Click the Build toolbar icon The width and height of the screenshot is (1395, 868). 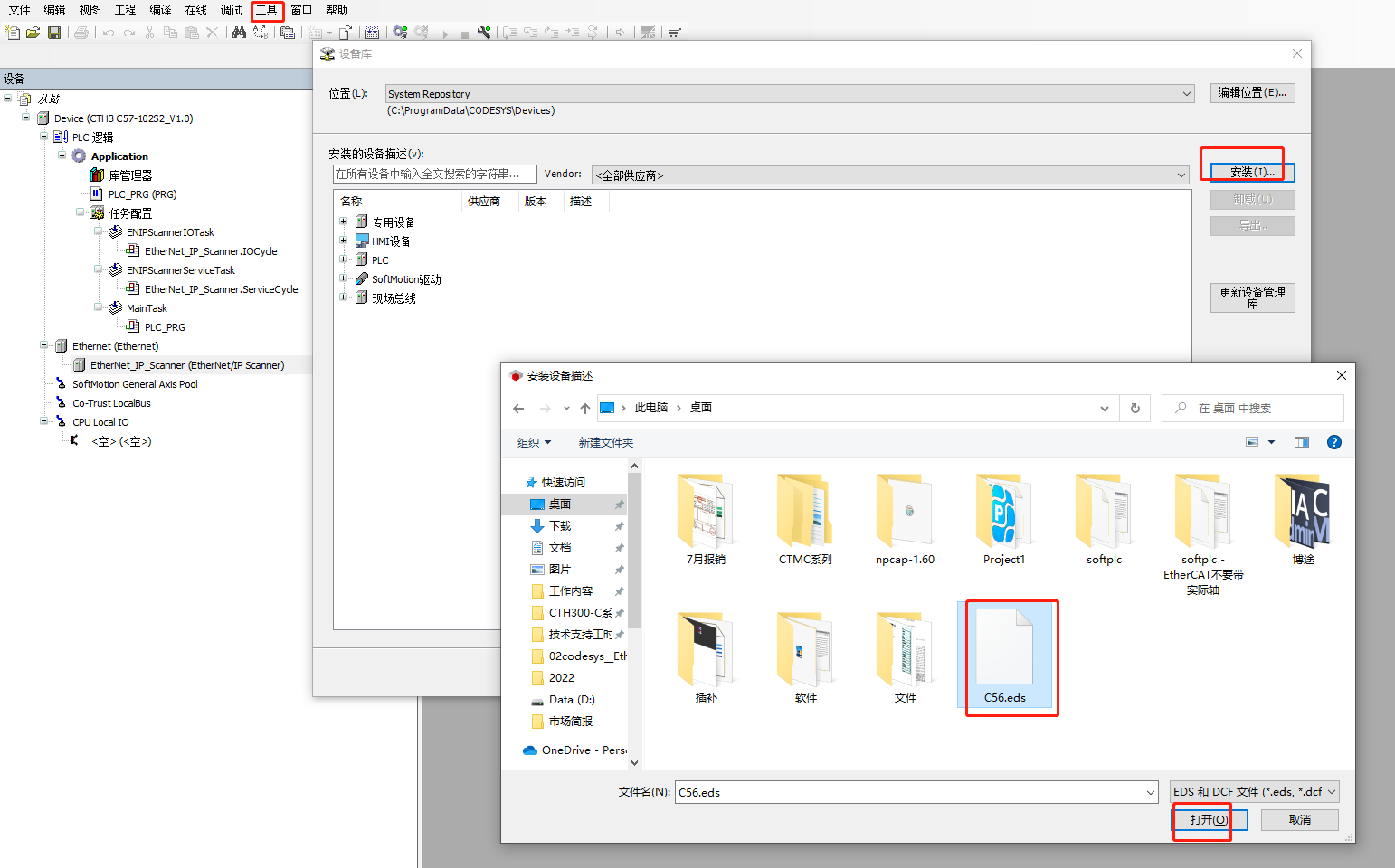(x=372, y=33)
